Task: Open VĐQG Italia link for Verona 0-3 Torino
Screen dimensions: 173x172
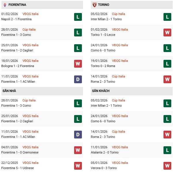Action: [x=120, y=163]
